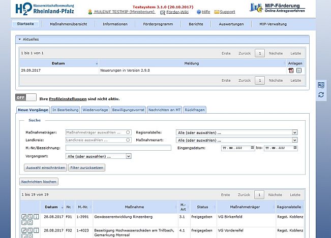
Task: Click the Filter zurücksetzen button
Action: tap(86, 167)
